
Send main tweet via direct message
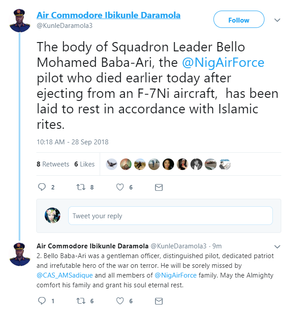(x=159, y=187)
